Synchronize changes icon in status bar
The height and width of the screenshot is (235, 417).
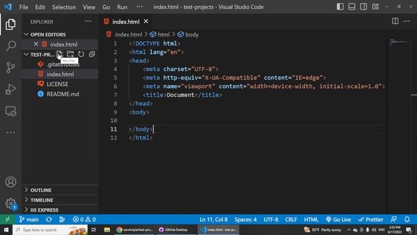[49, 219]
